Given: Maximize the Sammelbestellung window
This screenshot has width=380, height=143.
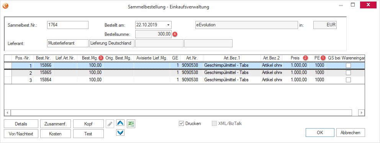Looking at the screenshot, I should pos(353,5).
